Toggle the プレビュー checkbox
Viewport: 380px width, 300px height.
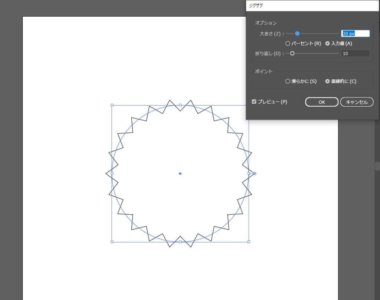(x=254, y=101)
